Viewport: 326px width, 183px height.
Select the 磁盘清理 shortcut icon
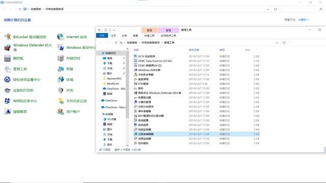135,79
